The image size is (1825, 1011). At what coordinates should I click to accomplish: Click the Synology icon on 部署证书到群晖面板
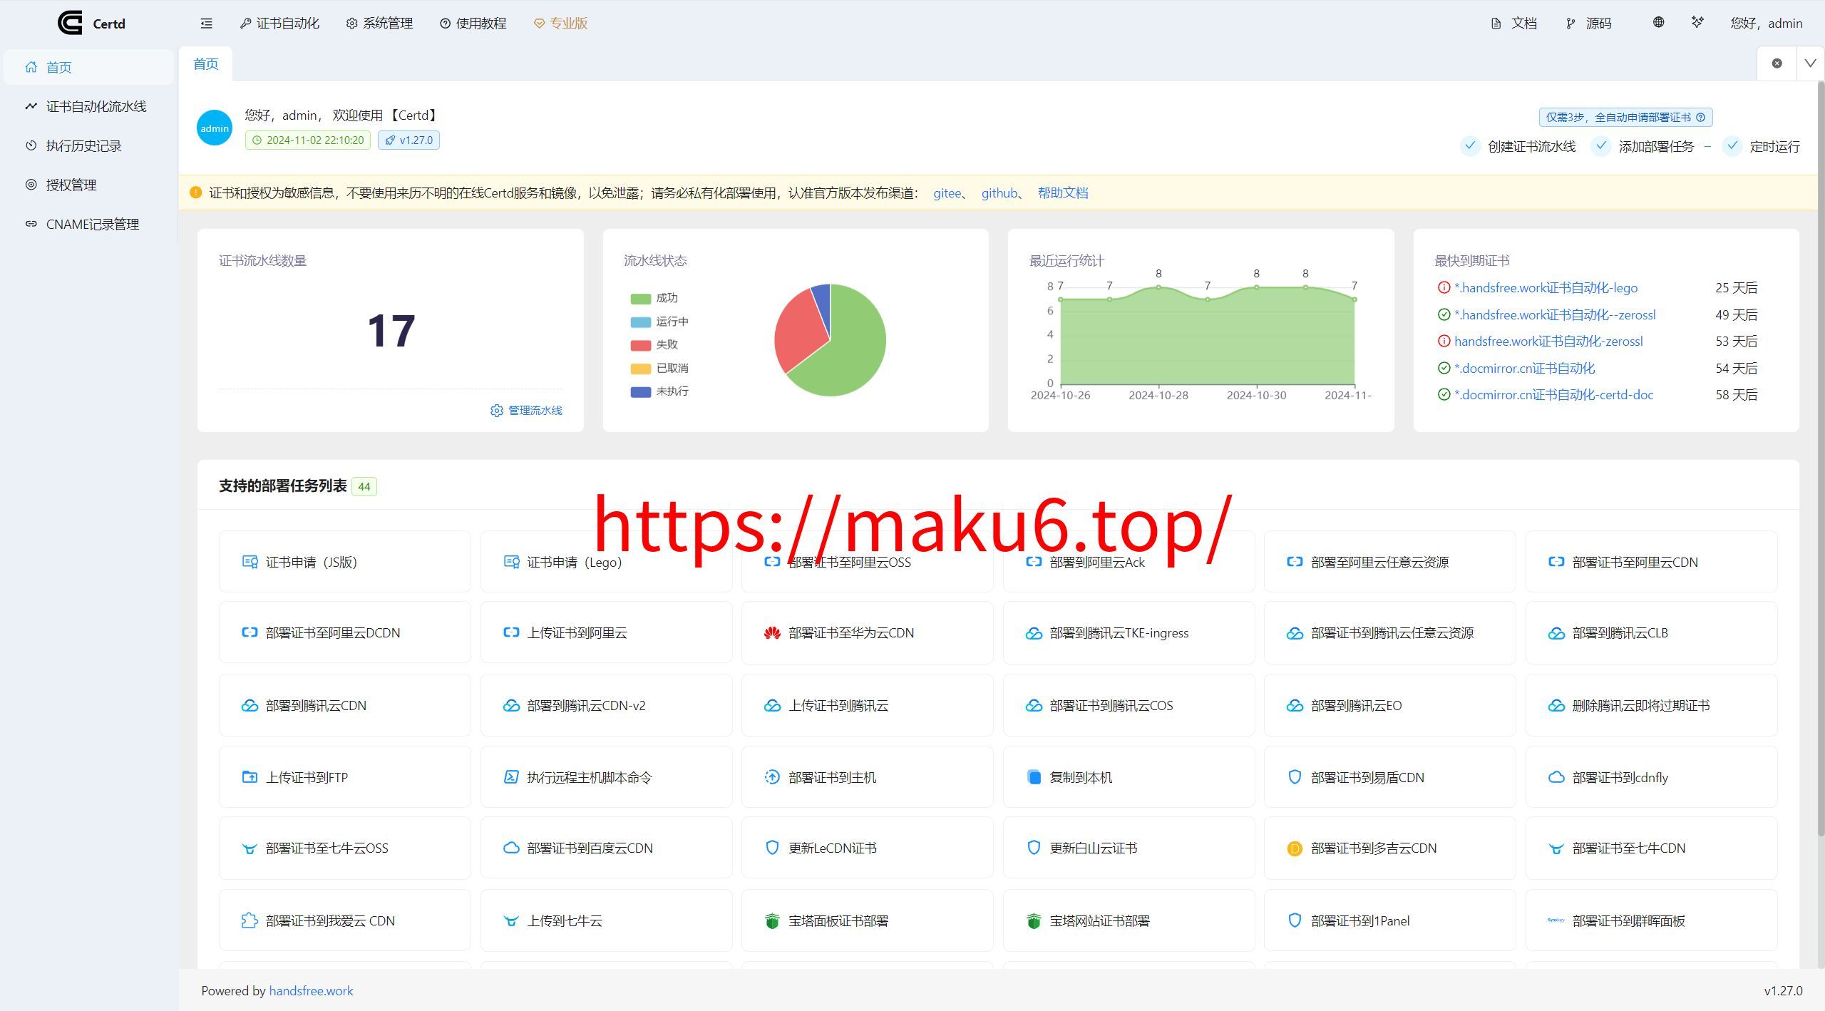click(x=1556, y=920)
